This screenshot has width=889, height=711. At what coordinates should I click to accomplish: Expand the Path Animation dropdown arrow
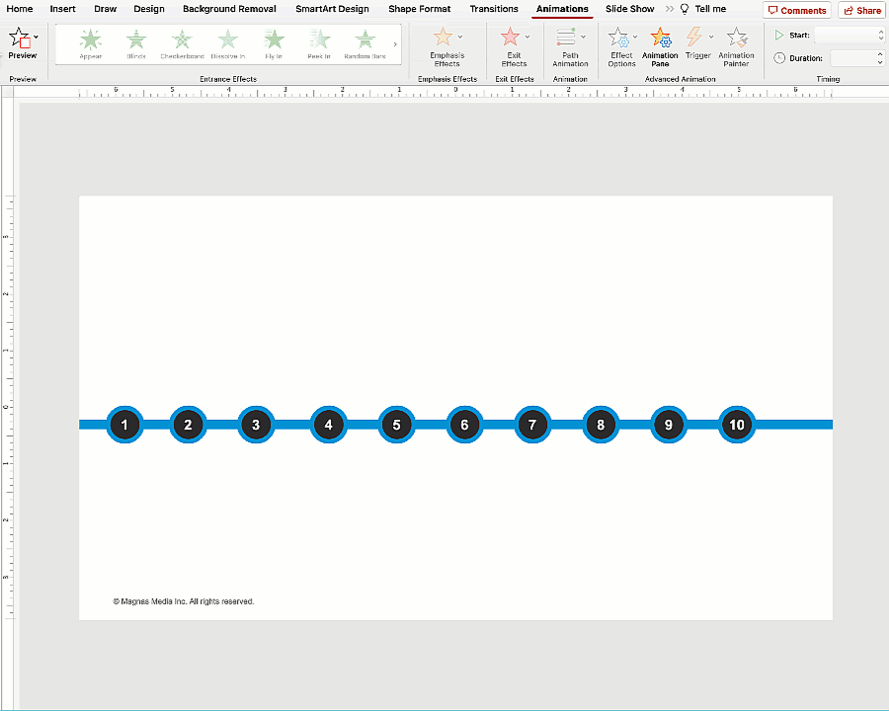tap(584, 37)
